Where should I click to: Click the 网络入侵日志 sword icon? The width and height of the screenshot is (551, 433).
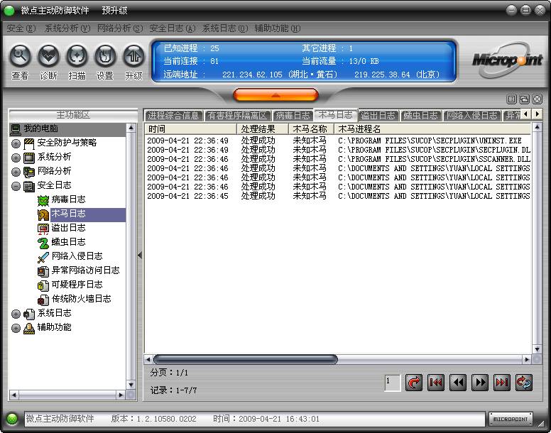(43, 257)
